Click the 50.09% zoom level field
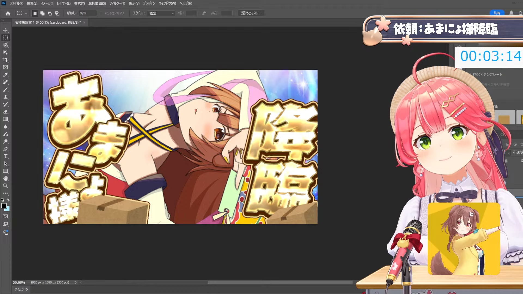 19,283
